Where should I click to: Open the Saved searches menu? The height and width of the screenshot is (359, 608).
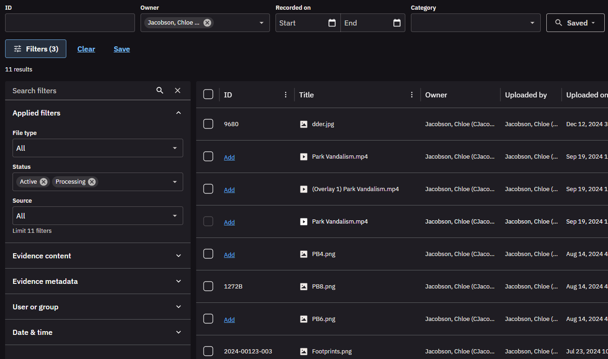coord(575,23)
